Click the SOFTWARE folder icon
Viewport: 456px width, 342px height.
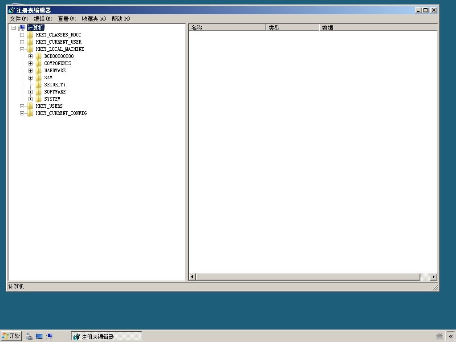point(38,92)
